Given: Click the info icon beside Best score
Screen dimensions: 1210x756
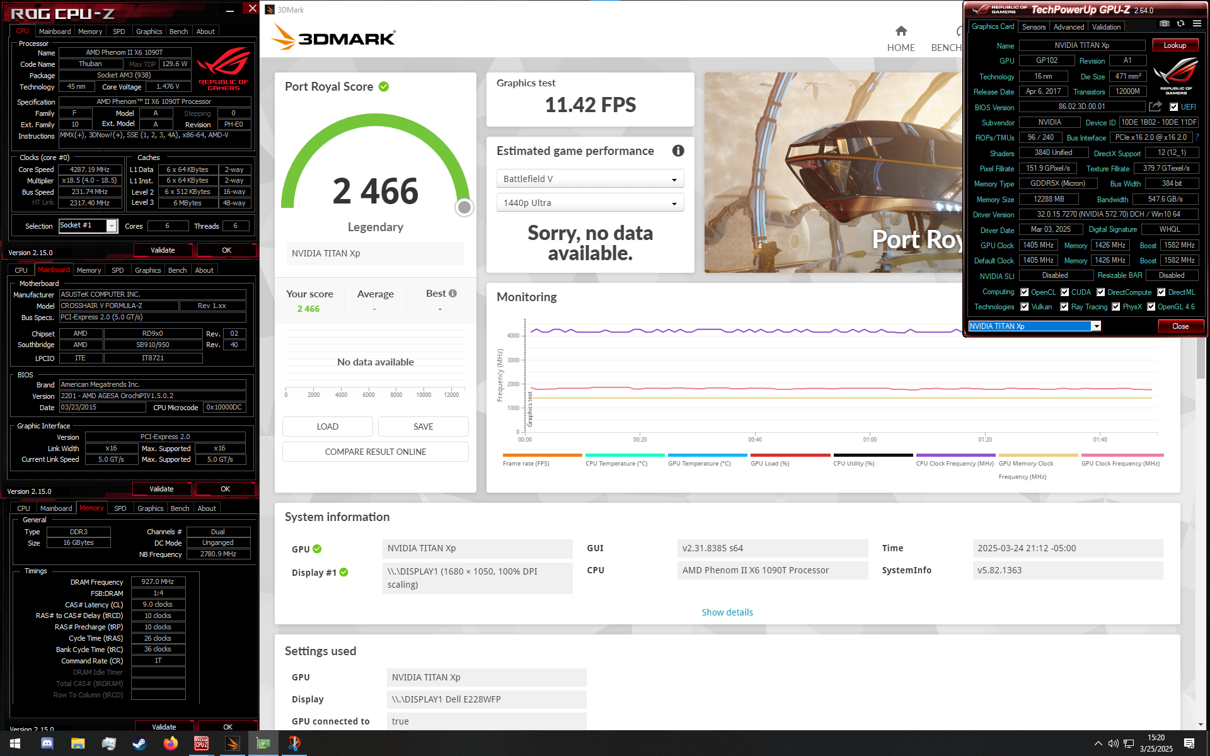Looking at the screenshot, I should click(452, 293).
